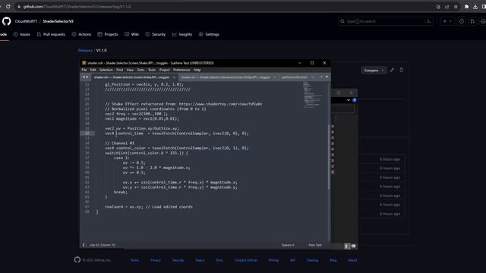Open the Wiki tab

click(131, 34)
